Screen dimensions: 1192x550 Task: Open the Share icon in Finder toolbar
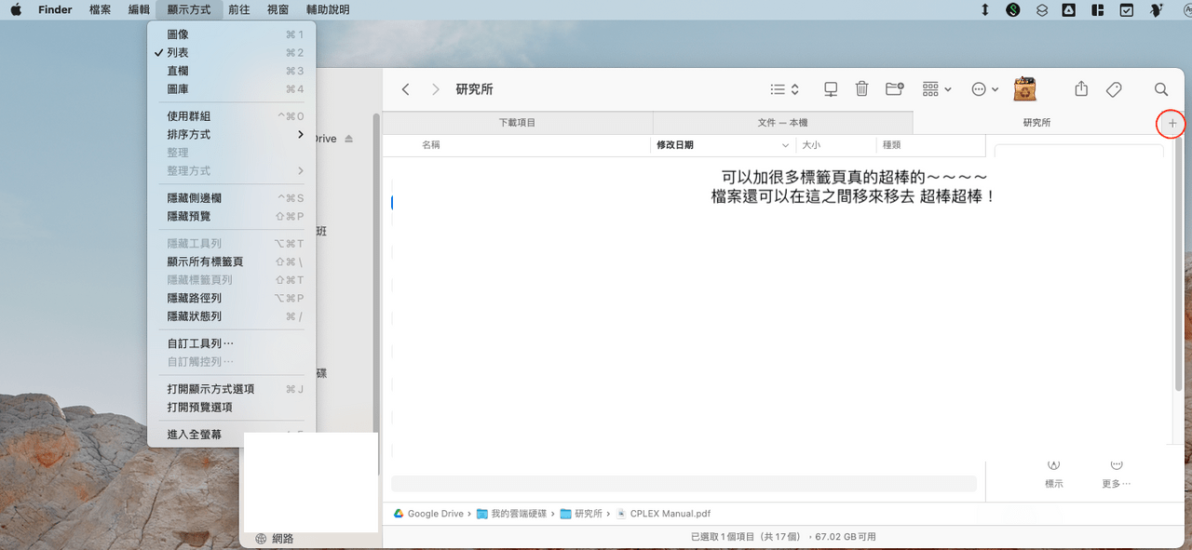tap(1081, 88)
